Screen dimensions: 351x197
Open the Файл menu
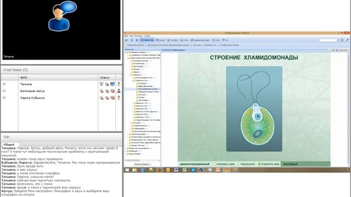pos(127,36)
